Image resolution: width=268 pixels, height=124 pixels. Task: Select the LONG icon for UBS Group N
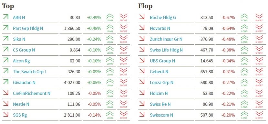tap(244, 61)
